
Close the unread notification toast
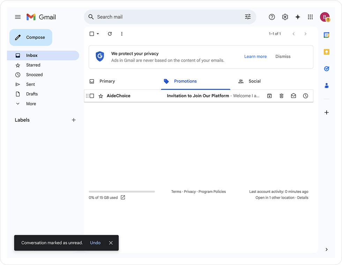(x=111, y=243)
